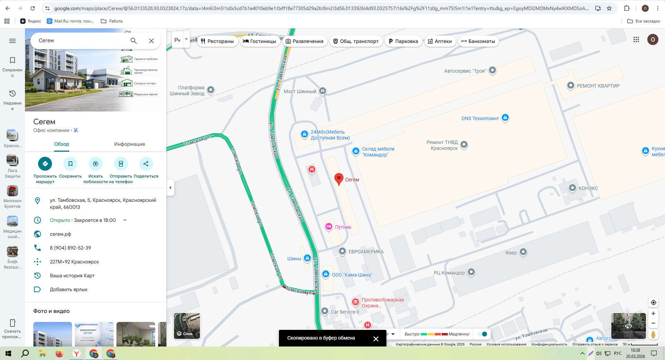Screen dimensions: 665x360
Task: Dismiss the clipboard copied notification
Action: [x=376, y=339]
